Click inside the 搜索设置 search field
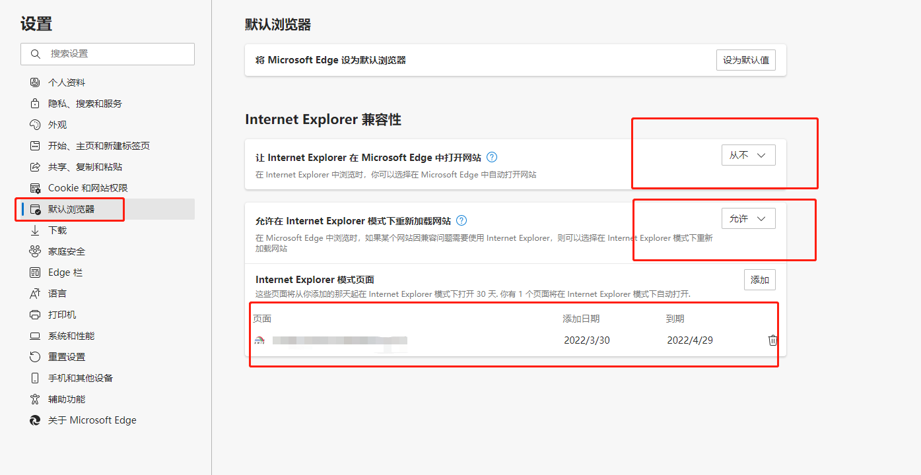 pos(108,53)
